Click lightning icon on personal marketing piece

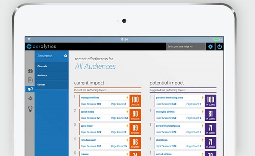pyautogui.click(x=202, y=97)
